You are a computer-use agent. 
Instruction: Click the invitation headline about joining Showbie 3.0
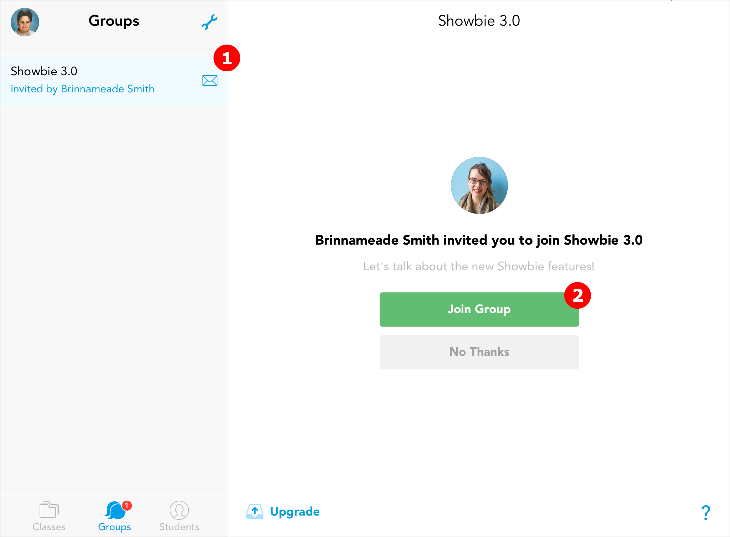click(479, 240)
